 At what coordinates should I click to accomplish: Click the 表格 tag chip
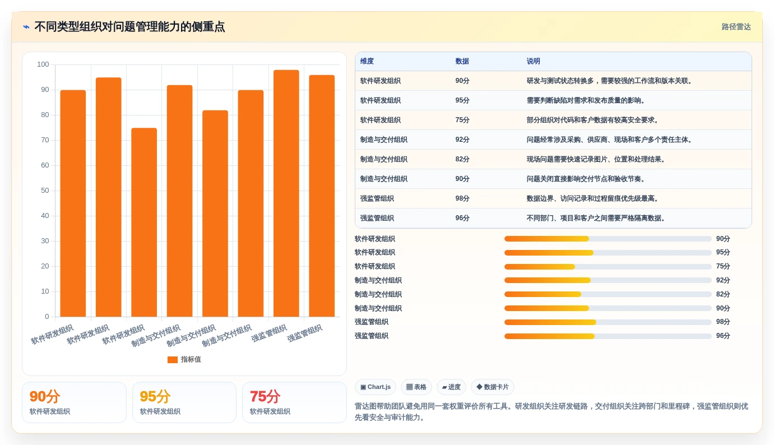[x=416, y=387]
